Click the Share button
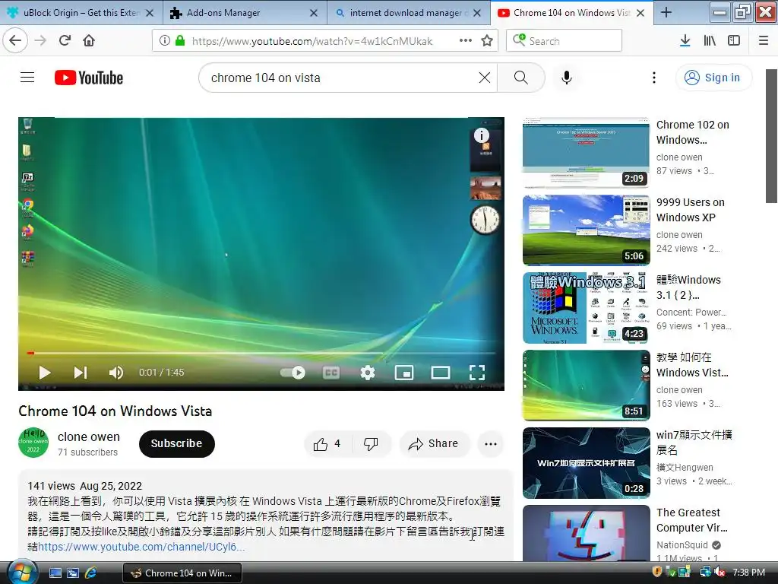 (434, 444)
